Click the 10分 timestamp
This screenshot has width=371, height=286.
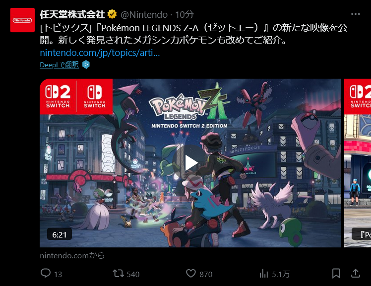click(185, 15)
